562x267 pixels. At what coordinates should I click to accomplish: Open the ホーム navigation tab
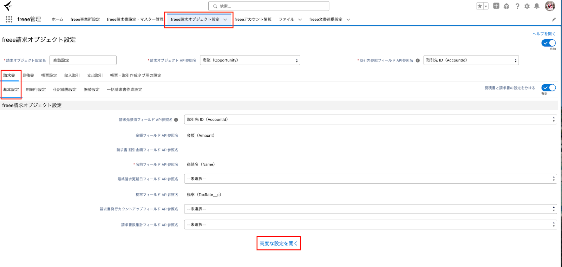click(x=58, y=19)
